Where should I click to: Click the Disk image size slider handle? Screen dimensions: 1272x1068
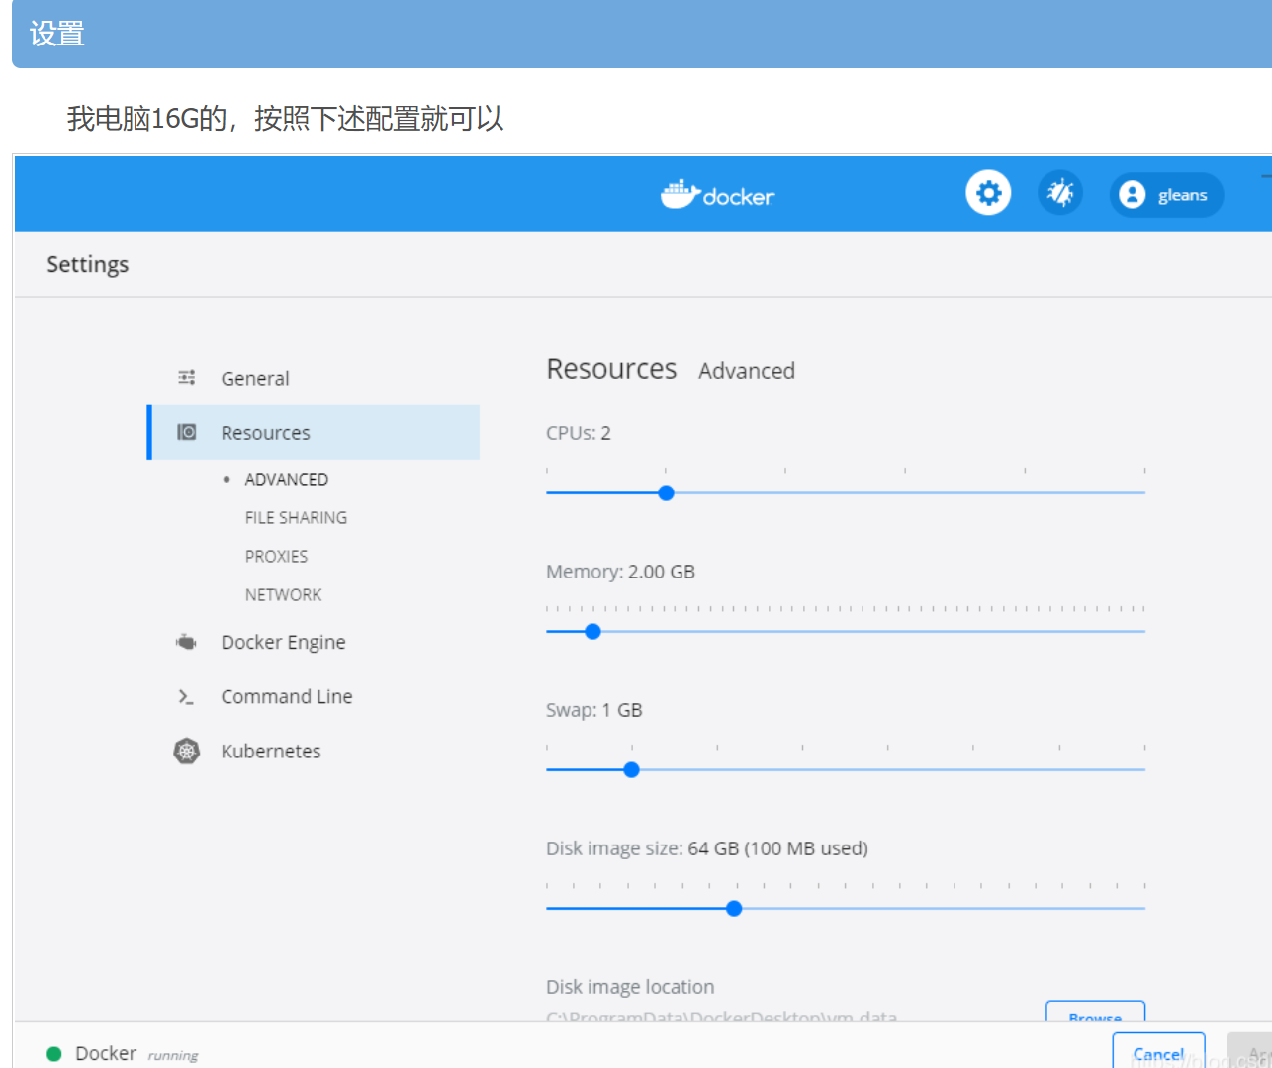[734, 909]
